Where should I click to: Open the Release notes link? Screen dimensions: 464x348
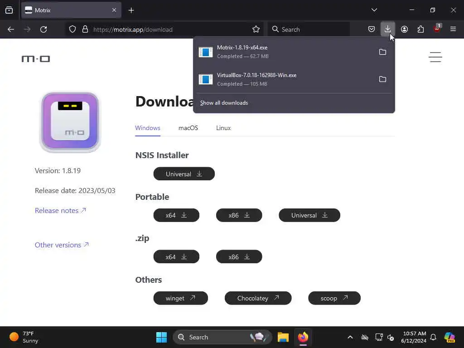pyautogui.click(x=60, y=210)
